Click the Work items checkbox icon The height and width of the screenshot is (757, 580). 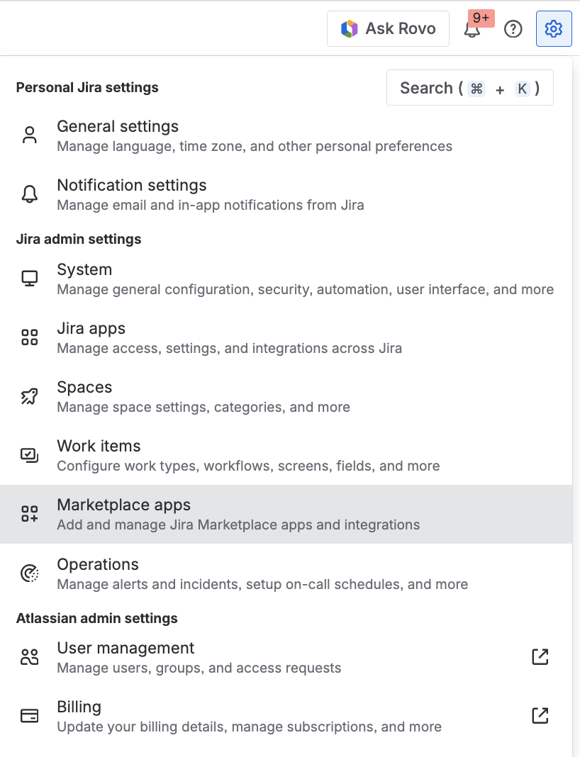pos(29,455)
